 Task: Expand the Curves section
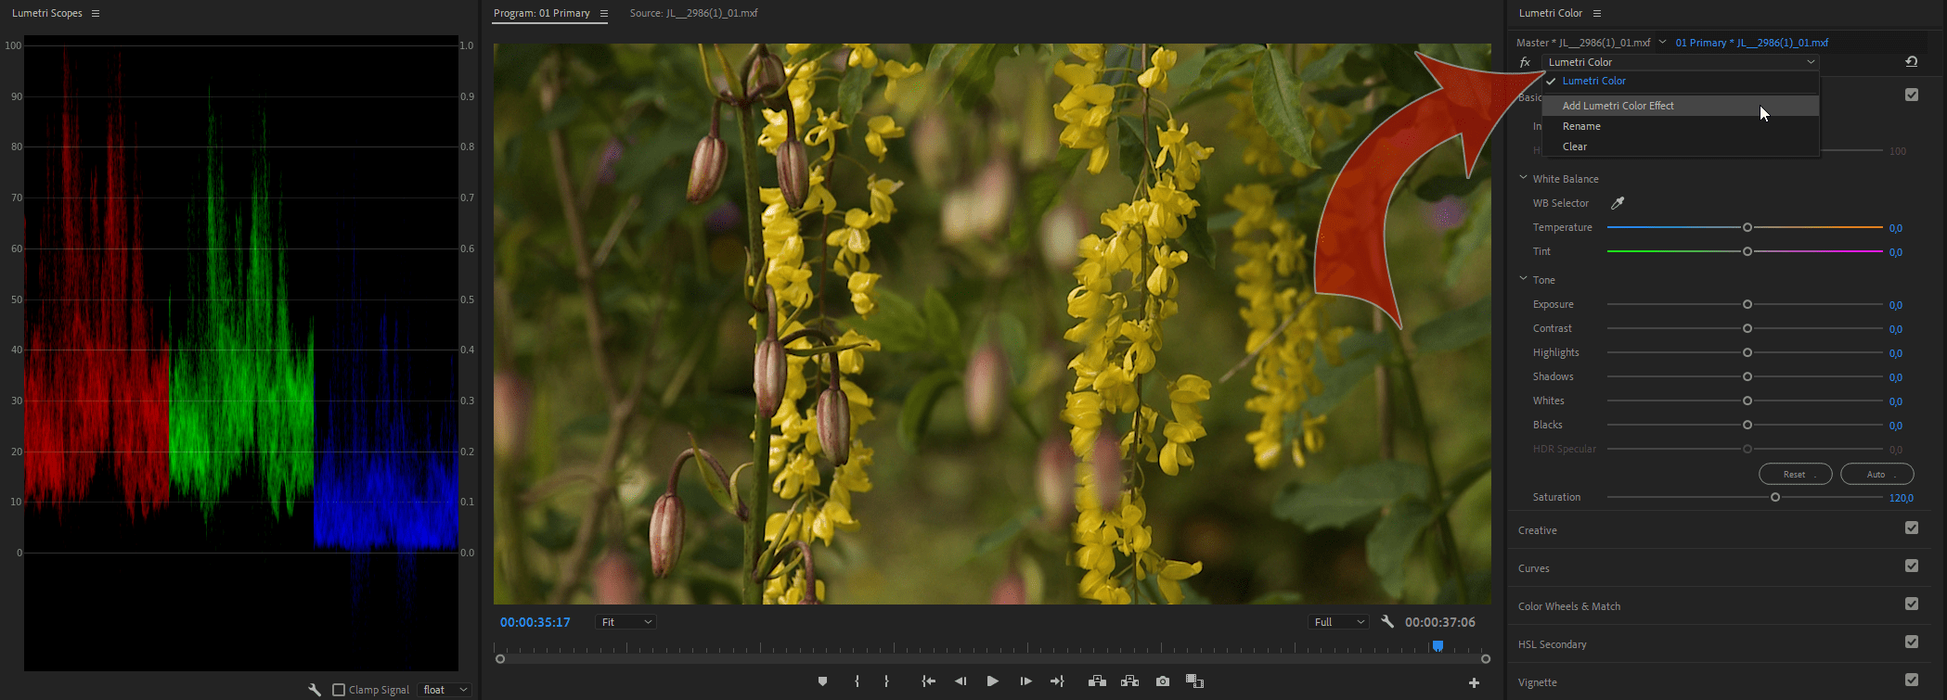[1534, 568]
